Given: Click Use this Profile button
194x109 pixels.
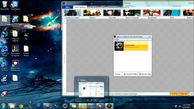Looking at the screenshot, I should point(130,74).
